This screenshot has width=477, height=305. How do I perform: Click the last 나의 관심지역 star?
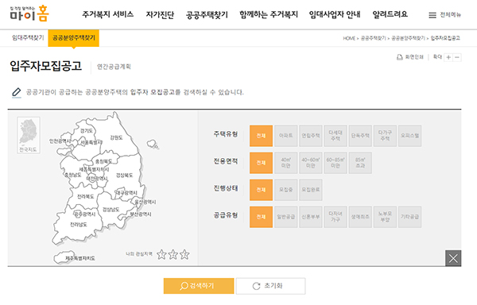(x=184, y=254)
